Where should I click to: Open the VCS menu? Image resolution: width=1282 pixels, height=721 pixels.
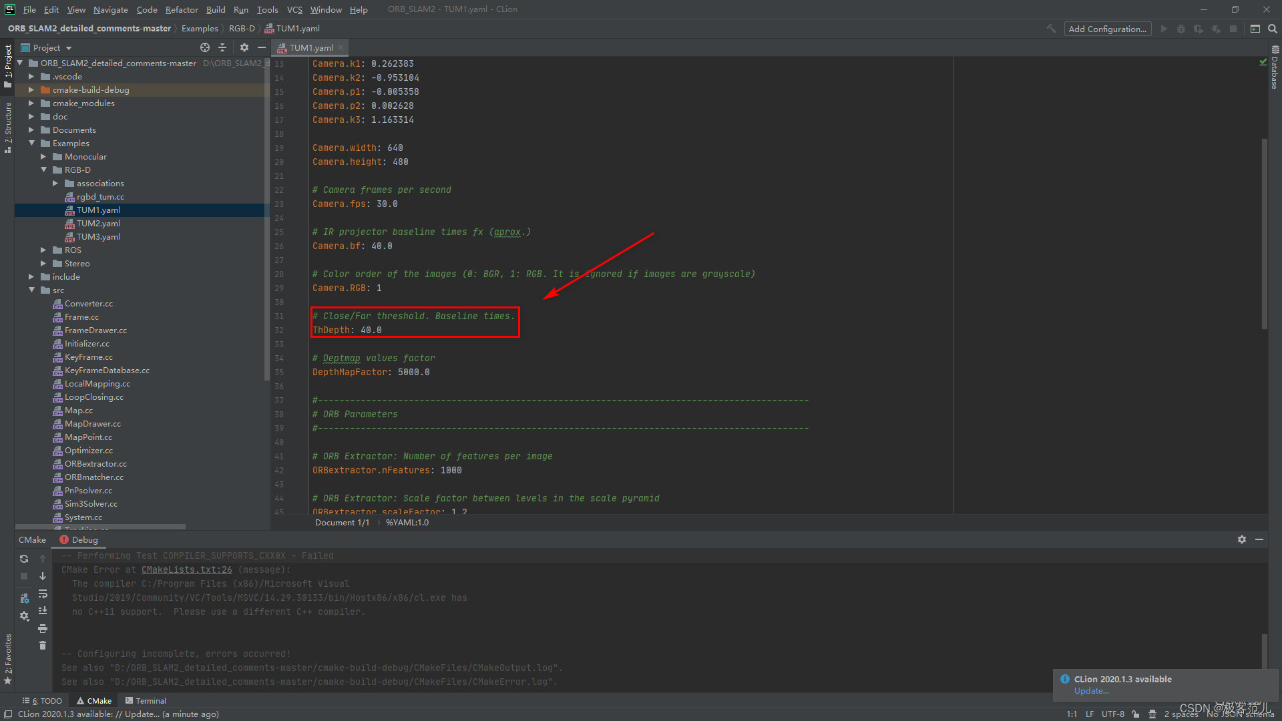[294, 9]
